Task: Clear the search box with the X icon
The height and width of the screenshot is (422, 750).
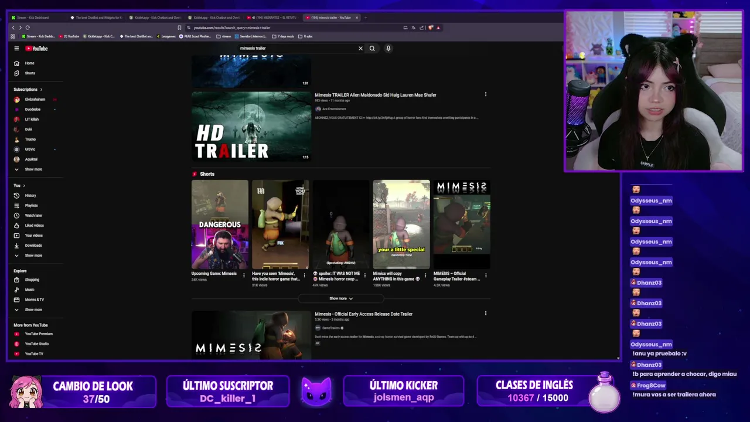Action: point(360,49)
